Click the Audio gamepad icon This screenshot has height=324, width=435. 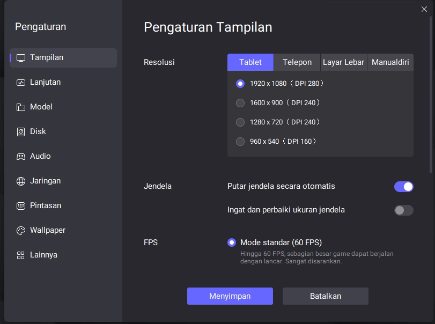pyautogui.click(x=21, y=157)
